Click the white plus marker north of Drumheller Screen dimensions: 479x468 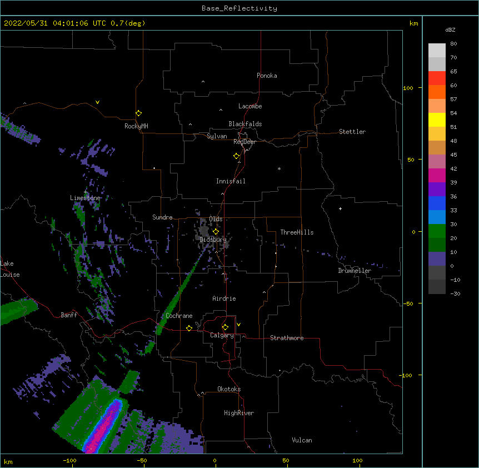coord(340,208)
